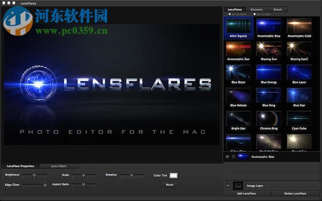Open the Lens Filters tab
This screenshot has height=201, width=322.
[58, 166]
